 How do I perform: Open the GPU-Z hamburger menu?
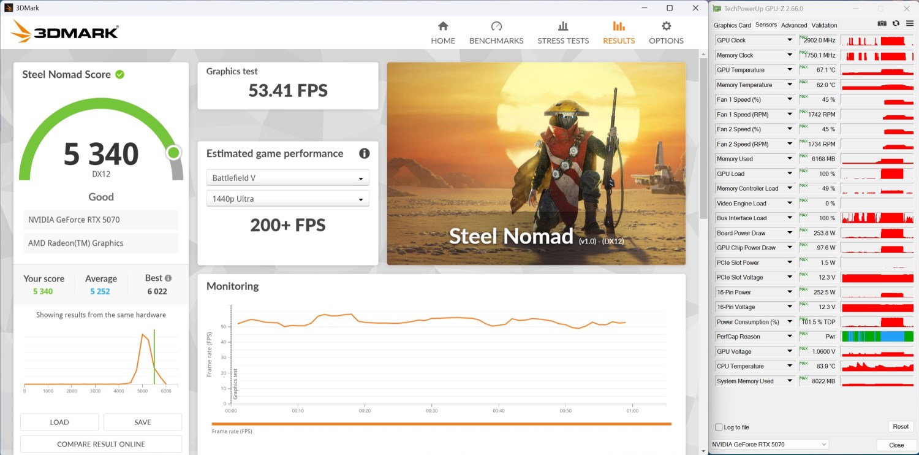point(909,23)
